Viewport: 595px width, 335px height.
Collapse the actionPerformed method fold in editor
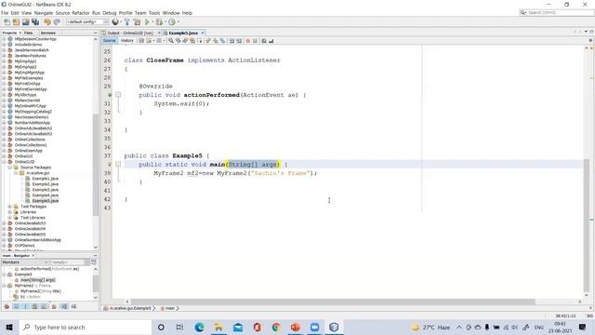click(x=118, y=95)
